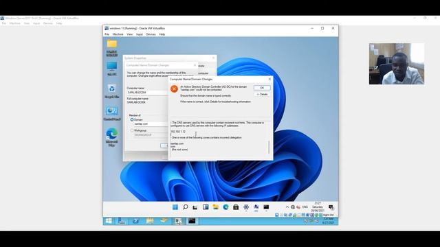Open the Control Panel desktop icon

[111, 111]
